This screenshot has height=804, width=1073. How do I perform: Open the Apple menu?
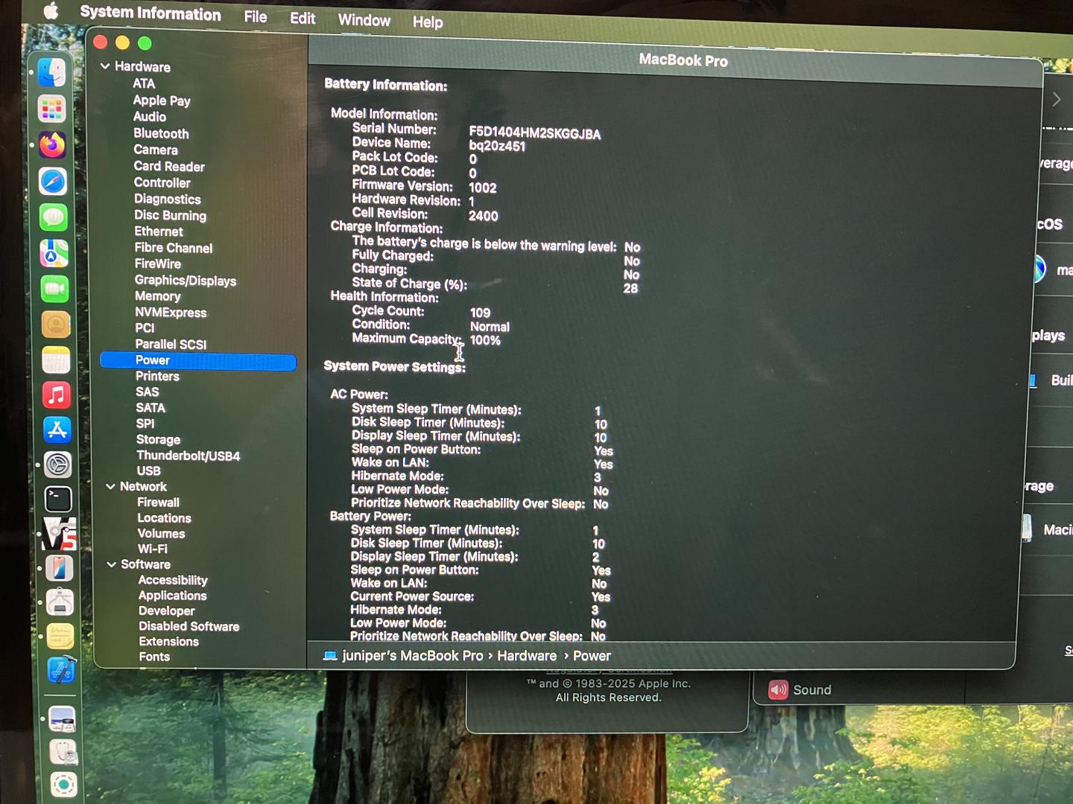tap(51, 10)
